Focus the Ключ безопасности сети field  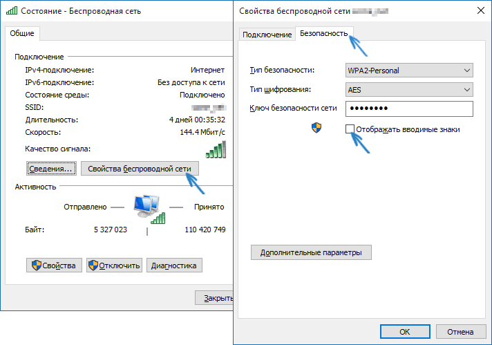pyautogui.click(x=408, y=109)
